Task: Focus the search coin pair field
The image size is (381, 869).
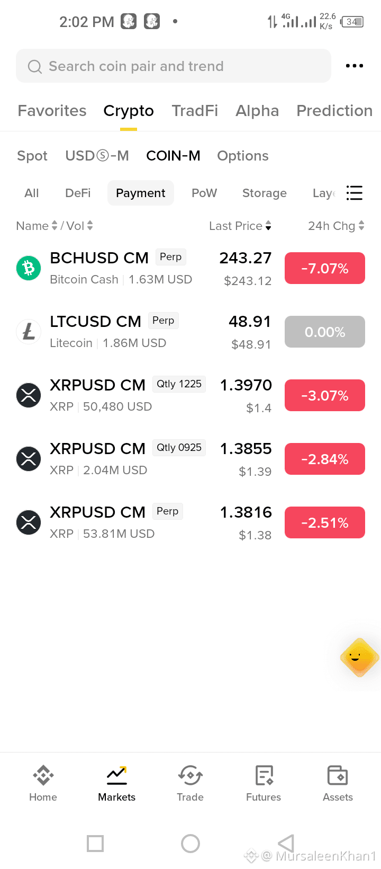Action: 174,66
